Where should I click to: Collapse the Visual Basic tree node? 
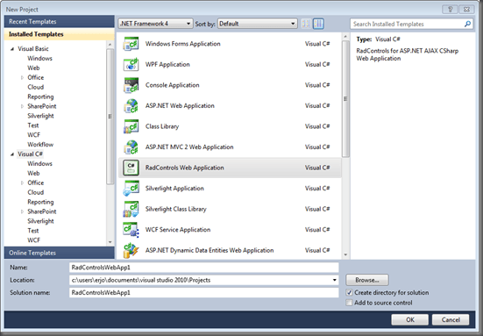point(12,49)
